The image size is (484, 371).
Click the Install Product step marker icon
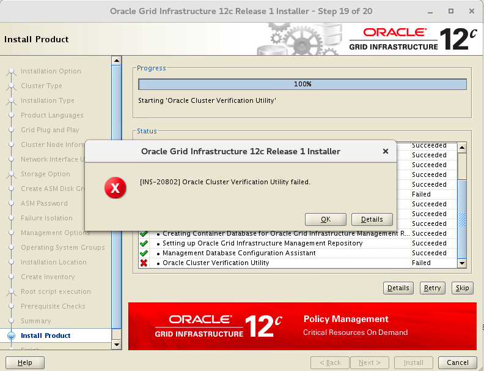[11, 335]
